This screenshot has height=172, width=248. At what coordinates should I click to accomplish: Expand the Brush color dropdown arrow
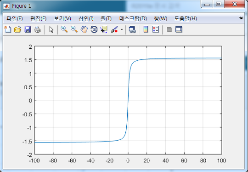[x=122, y=29]
